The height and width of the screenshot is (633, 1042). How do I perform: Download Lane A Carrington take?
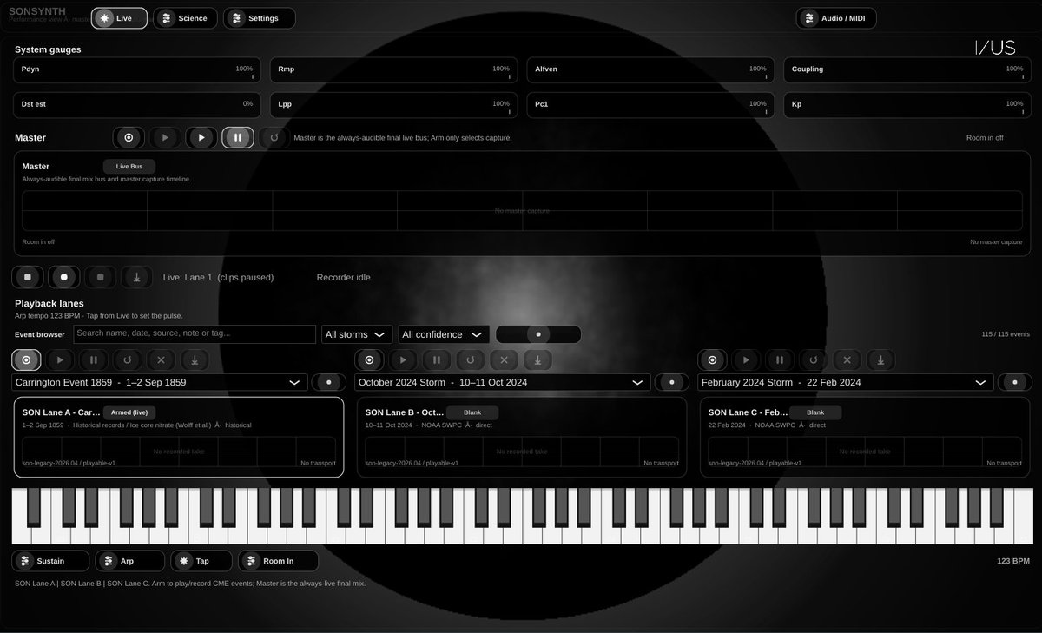click(x=195, y=359)
